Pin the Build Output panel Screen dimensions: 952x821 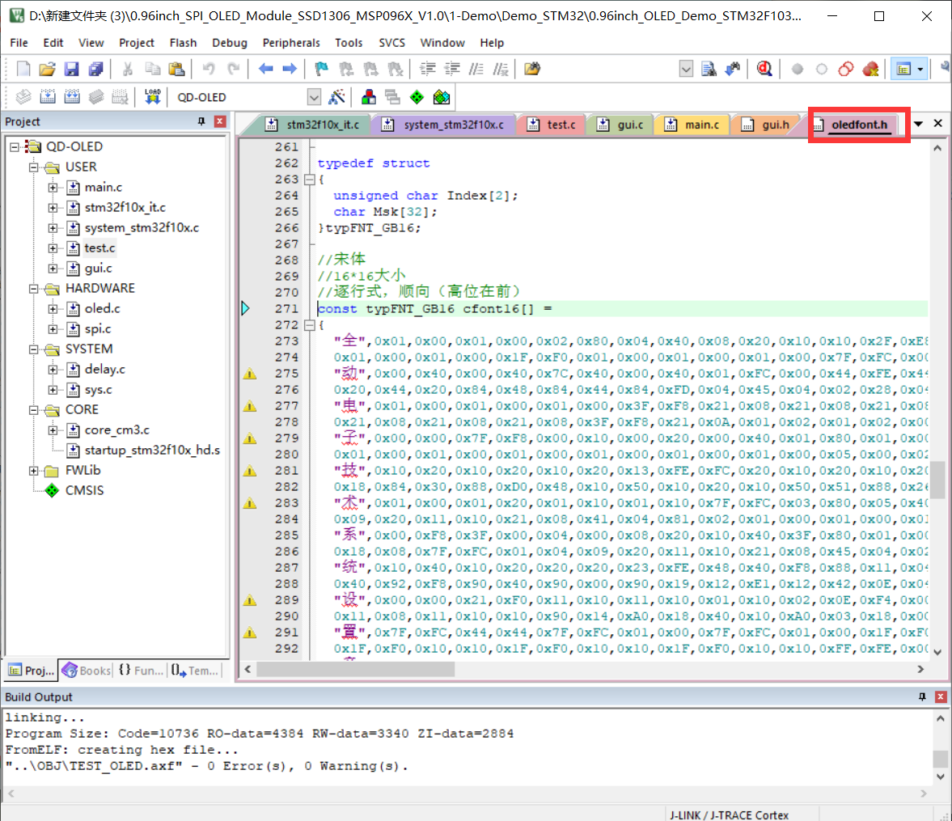tap(922, 696)
